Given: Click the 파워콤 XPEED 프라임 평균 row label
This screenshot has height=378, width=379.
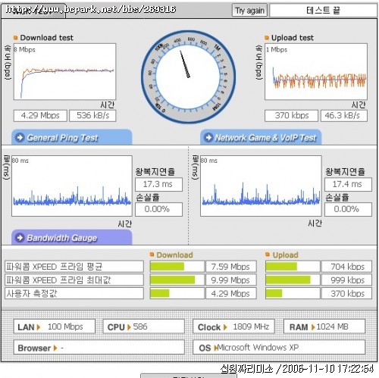Looking at the screenshot, I should point(74,267).
